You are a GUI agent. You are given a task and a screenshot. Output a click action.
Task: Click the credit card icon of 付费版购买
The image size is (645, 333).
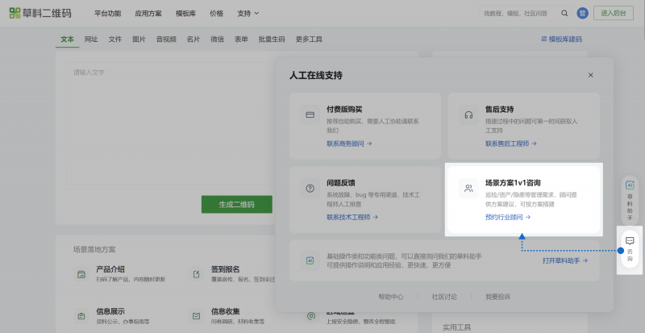(310, 114)
